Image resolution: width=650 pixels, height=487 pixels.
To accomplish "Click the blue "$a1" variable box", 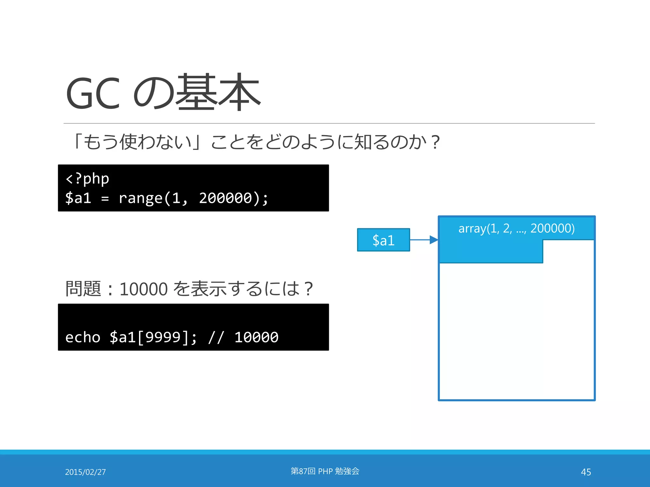I will click(383, 240).
